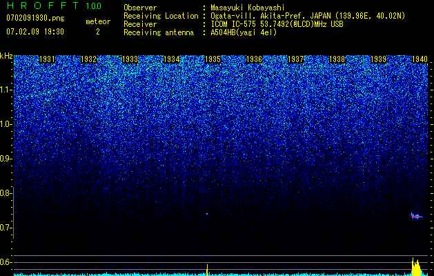Click the large yellow signal peak below 1940
This screenshot has height=276, width=434.
(x=416, y=267)
